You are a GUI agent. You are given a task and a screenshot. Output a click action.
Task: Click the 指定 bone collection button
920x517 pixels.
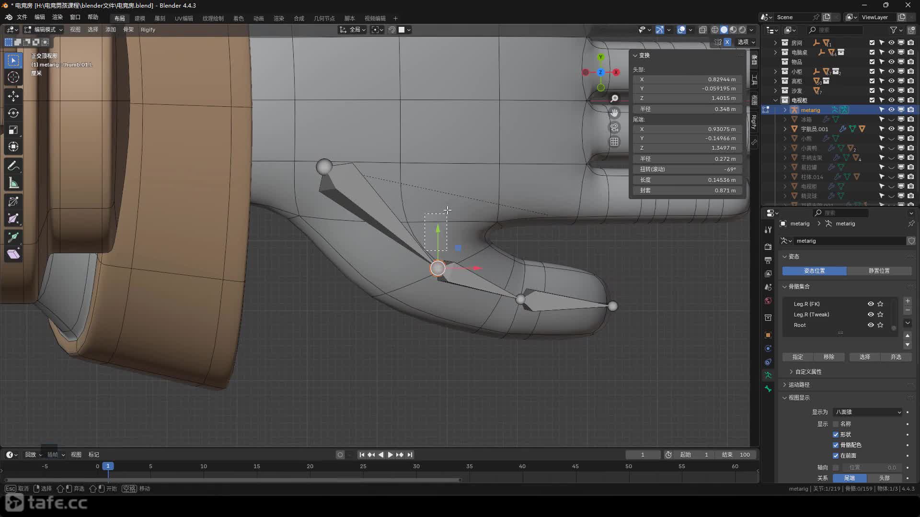798,357
